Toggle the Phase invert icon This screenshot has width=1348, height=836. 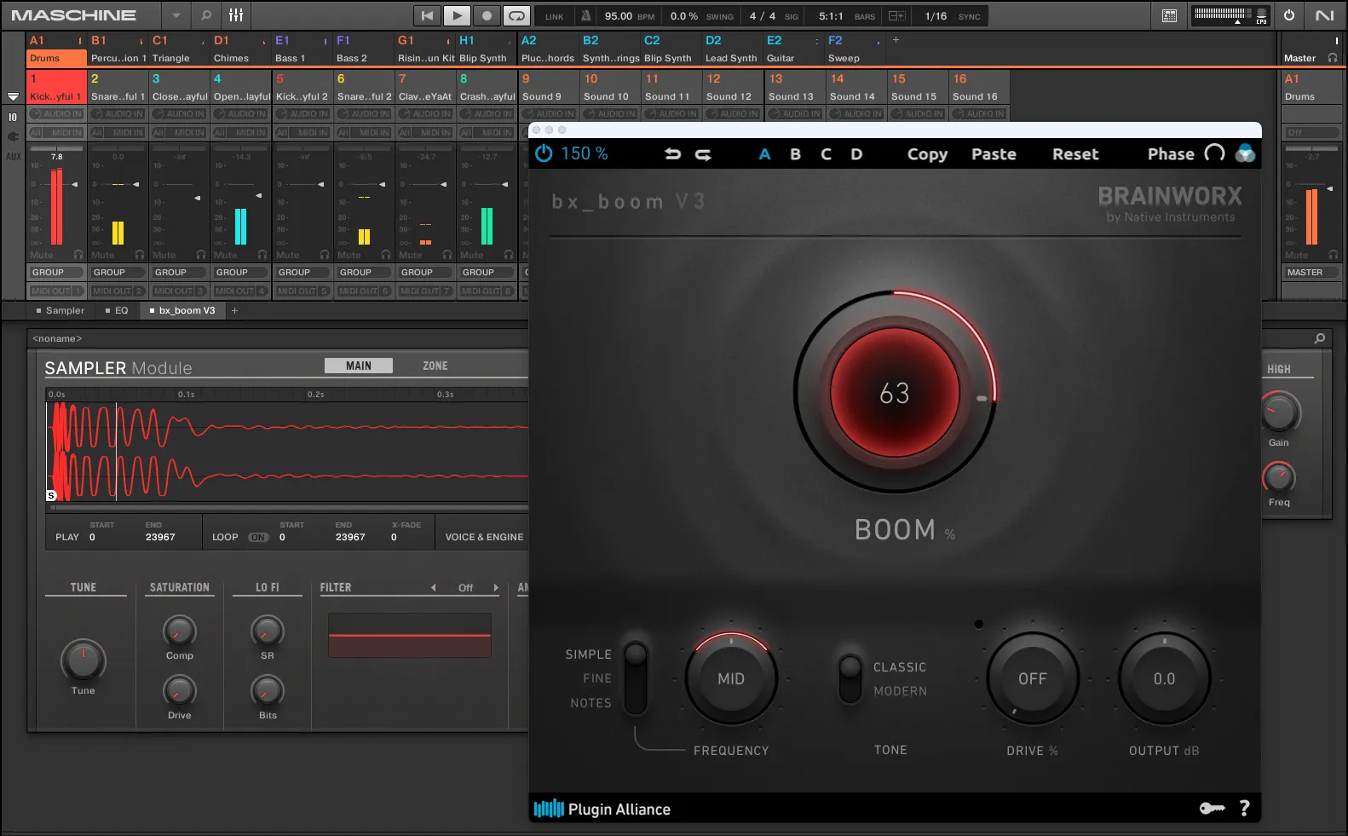click(1215, 153)
